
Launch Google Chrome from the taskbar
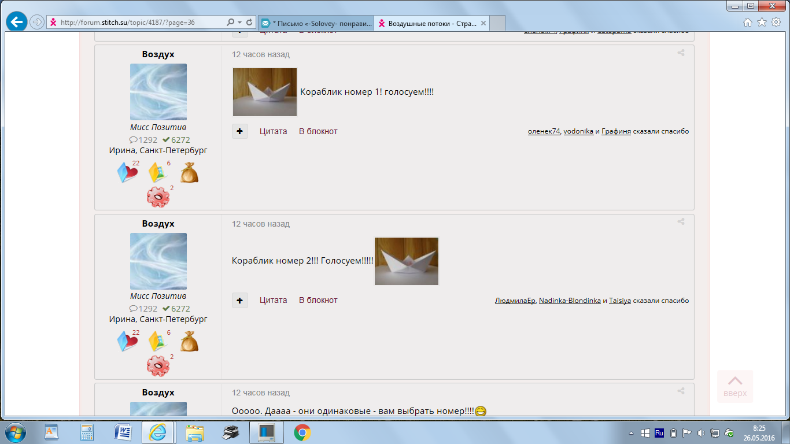coord(302,432)
